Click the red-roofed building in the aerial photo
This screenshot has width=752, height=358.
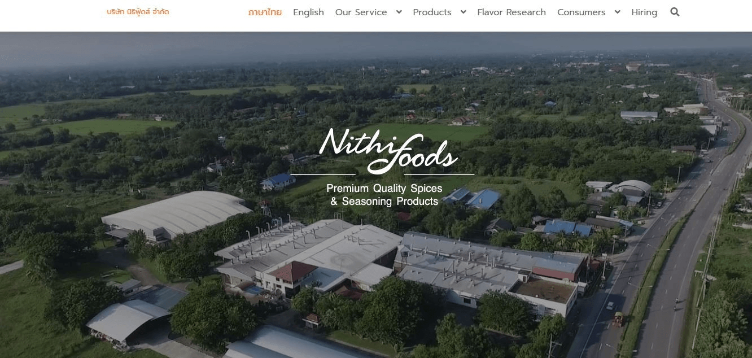tap(292, 272)
